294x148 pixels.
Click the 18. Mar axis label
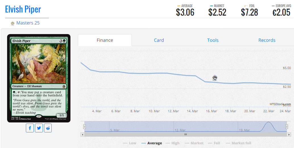click(x=230, y=111)
